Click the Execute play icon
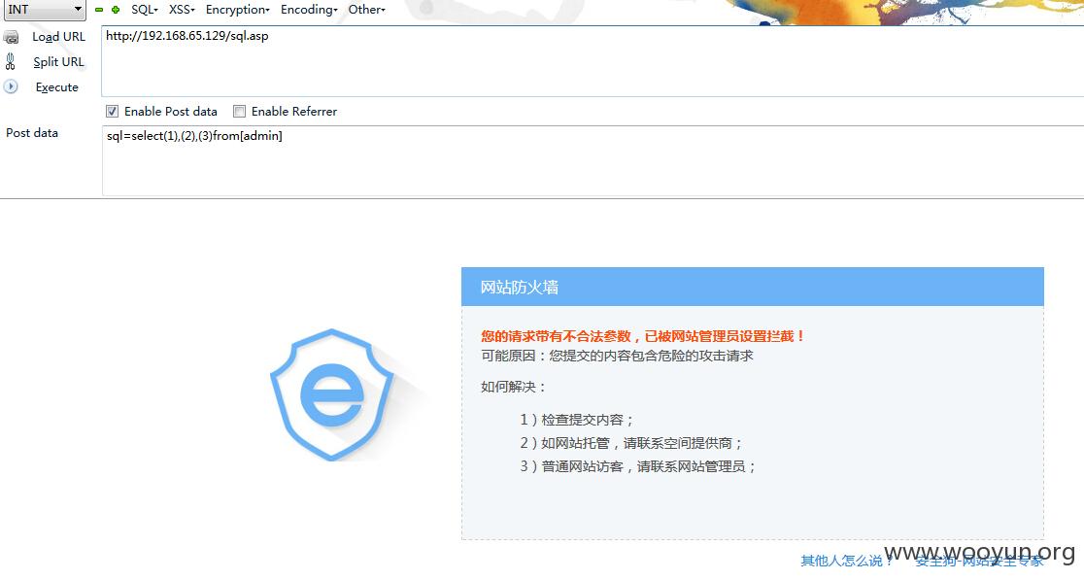 click(x=11, y=87)
